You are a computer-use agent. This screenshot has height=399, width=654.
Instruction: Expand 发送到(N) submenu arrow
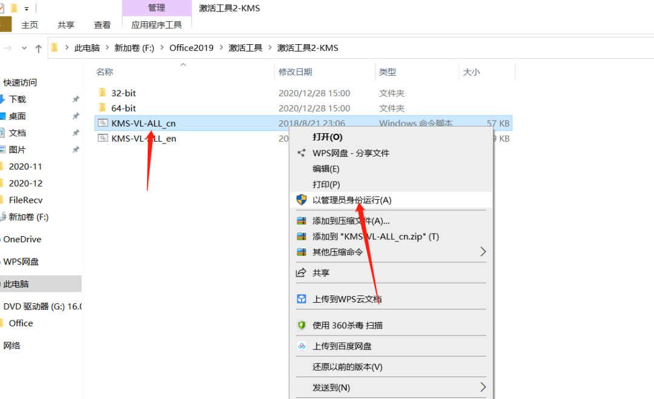click(483, 387)
